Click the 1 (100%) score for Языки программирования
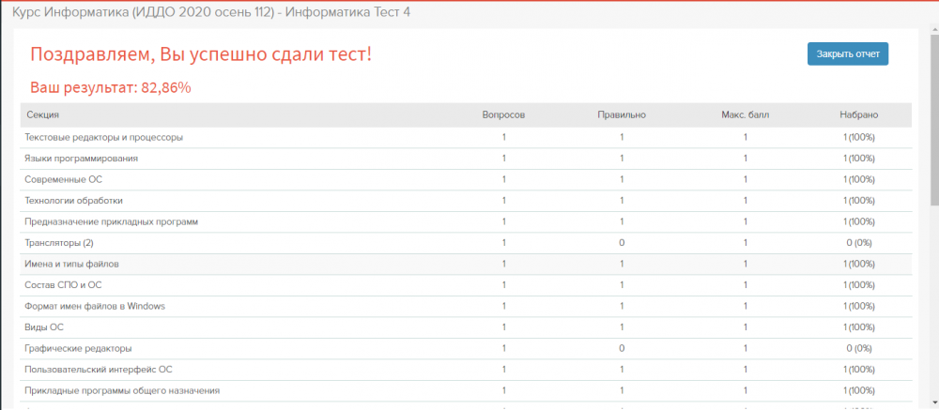 [859, 159]
